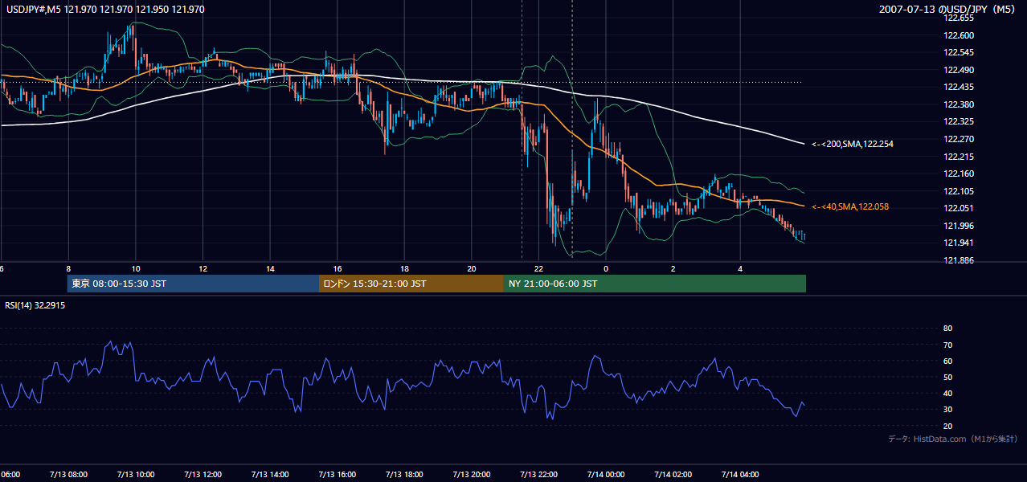
Task: Click RSI scale value 40
Action: click(947, 393)
